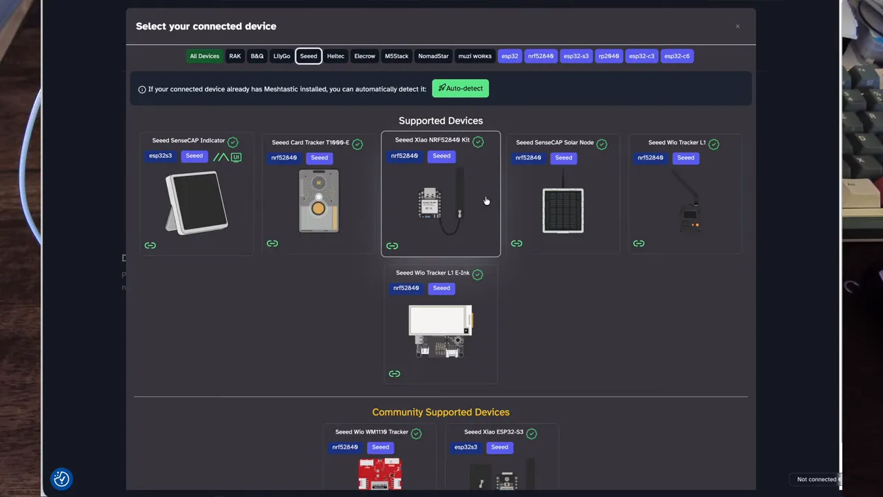Click the nrf52840 tag on Wio Tracker L1 E-Ink

[406, 289]
